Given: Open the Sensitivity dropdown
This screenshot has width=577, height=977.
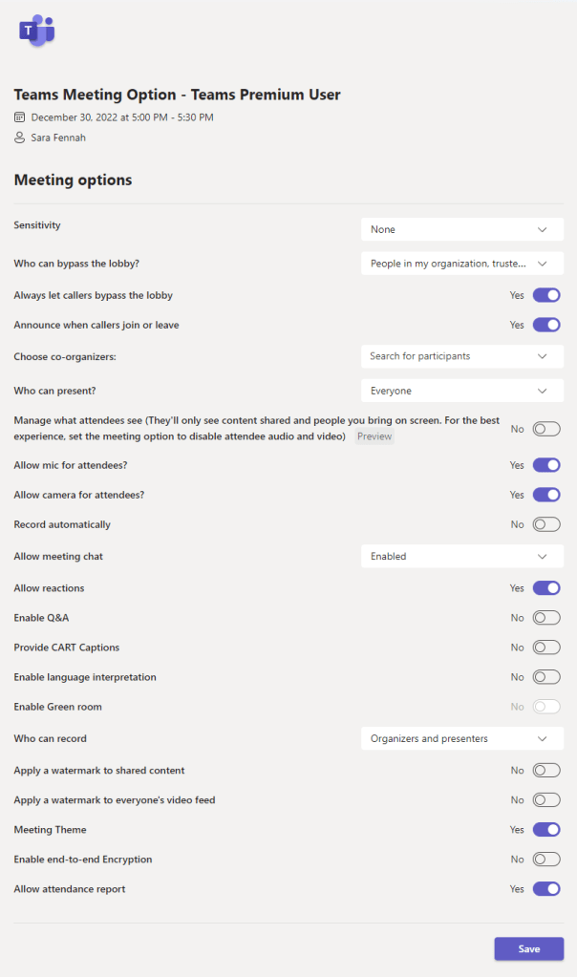Looking at the screenshot, I should 461,229.
